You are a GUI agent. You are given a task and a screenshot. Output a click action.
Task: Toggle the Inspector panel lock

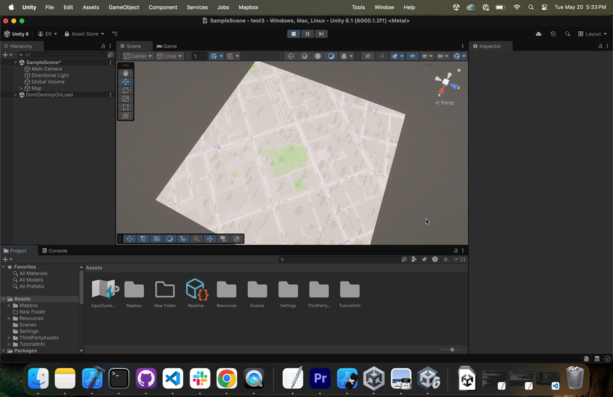[600, 46]
